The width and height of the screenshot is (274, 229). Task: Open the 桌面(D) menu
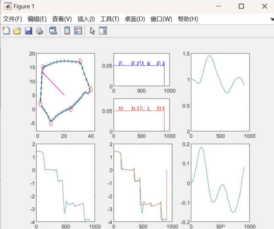coord(135,19)
